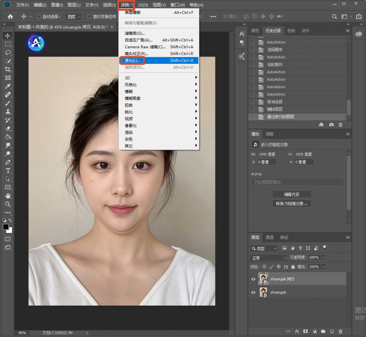Image resolution: width=366 pixels, height=337 pixels.
Task: Expand the 锐化 filter submenu
Action: 159,112
